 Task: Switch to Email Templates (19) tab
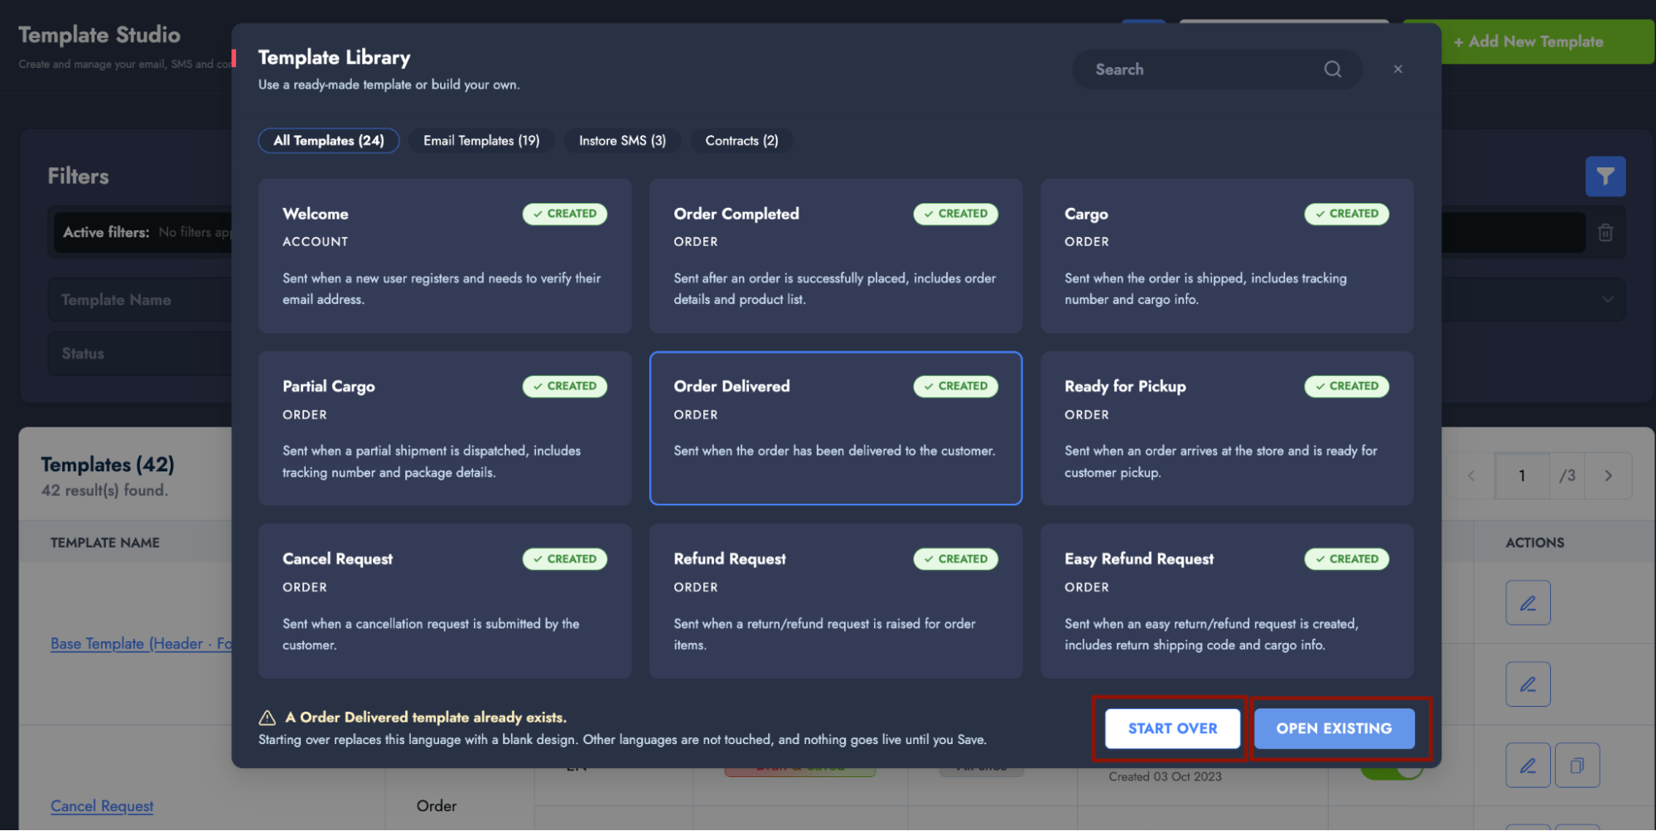click(x=481, y=141)
